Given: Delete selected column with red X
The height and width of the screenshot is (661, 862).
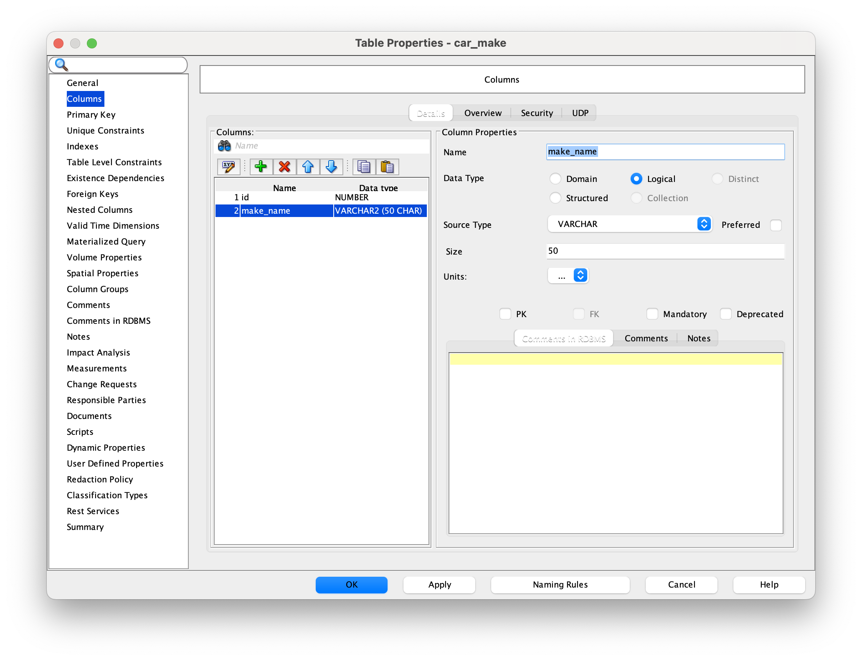Looking at the screenshot, I should [x=284, y=167].
